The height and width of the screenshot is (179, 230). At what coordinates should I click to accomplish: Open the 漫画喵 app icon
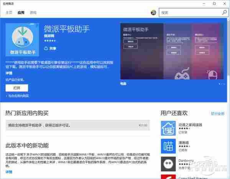tap(168, 146)
